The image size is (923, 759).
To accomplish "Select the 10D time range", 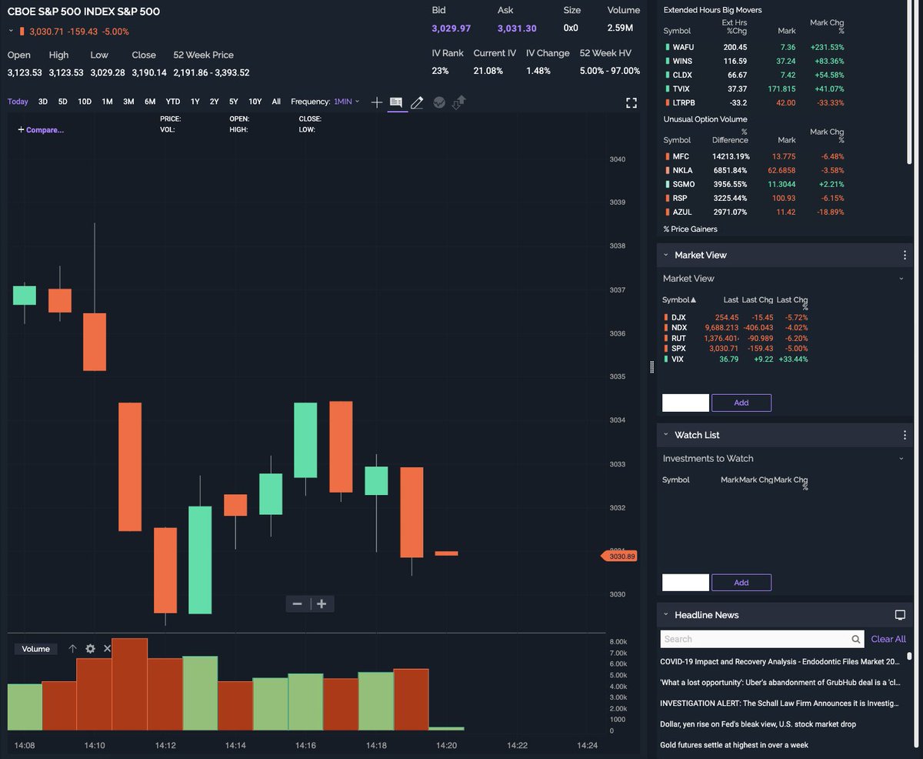I will pyautogui.click(x=85, y=102).
